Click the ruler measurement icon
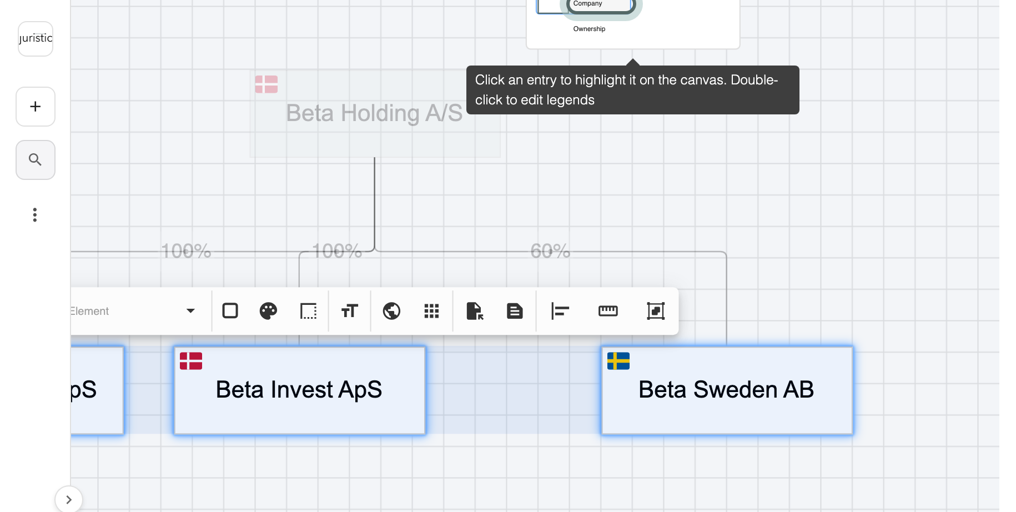 tap(608, 311)
